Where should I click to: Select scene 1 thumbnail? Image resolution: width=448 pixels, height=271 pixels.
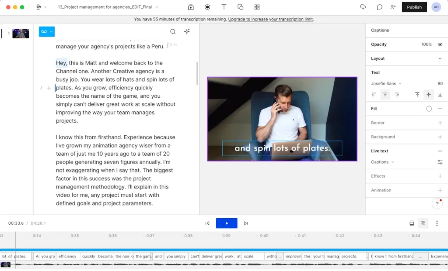[x=21, y=34]
